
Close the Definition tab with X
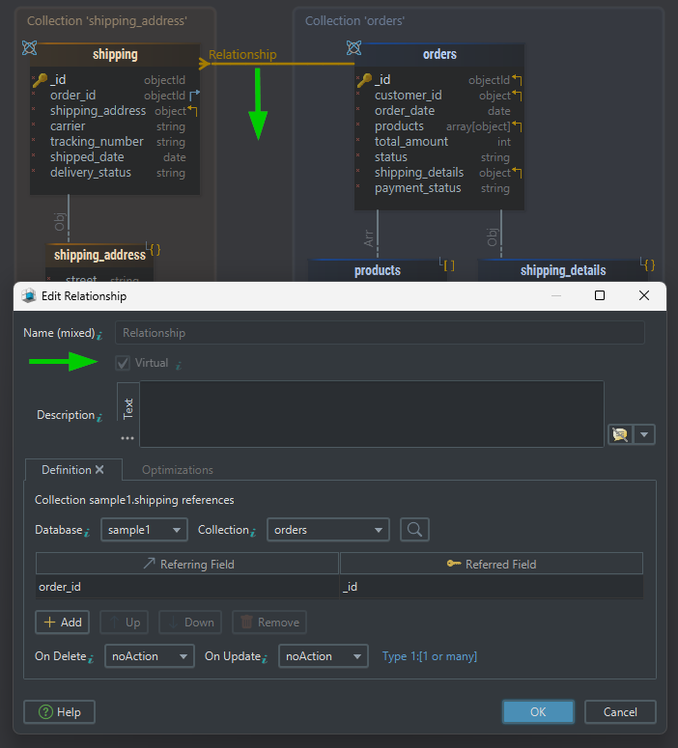pos(99,469)
